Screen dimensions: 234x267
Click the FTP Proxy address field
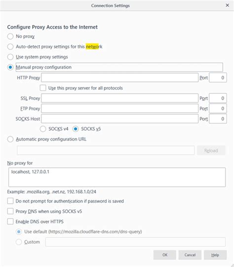(x=120, y=108)
